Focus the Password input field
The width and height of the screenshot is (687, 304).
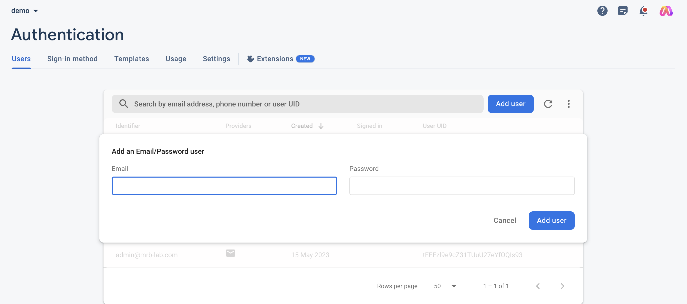click(462, 186)
